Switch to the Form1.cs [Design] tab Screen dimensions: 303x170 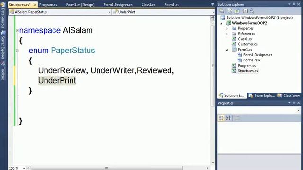coord(80,5)
